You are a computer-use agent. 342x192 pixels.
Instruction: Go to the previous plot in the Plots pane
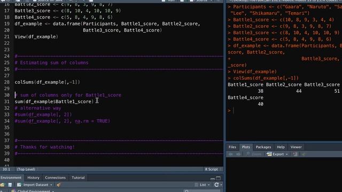tap(230, 154)
